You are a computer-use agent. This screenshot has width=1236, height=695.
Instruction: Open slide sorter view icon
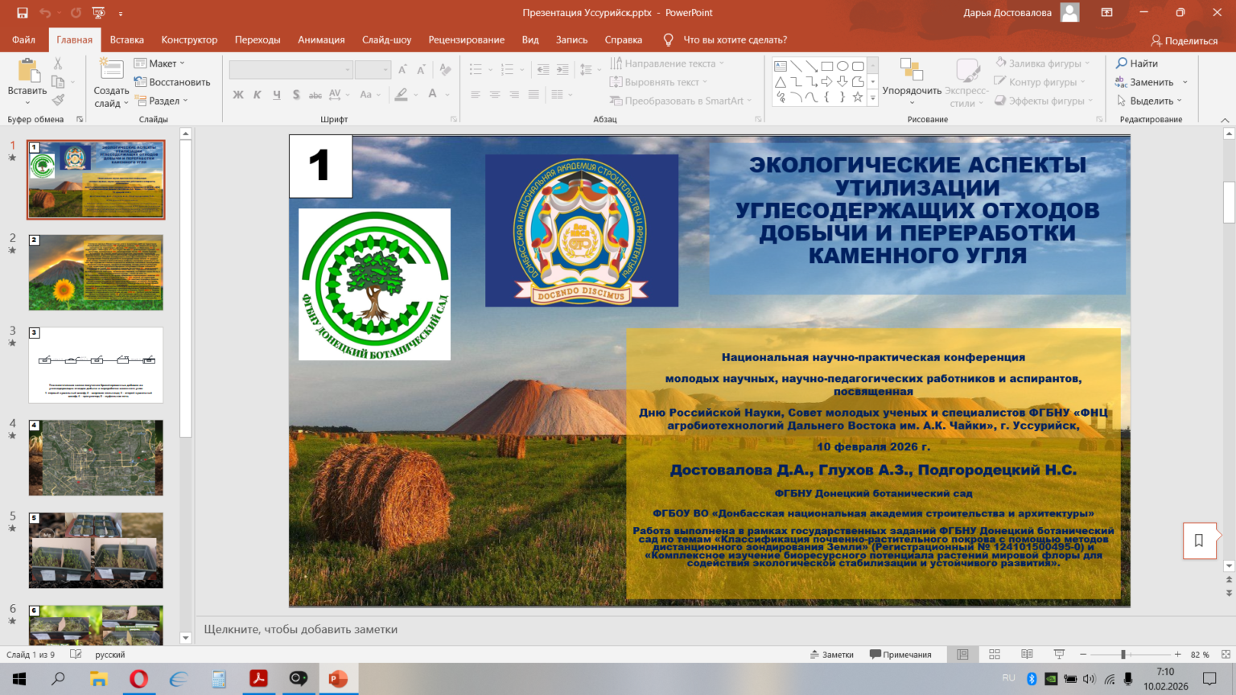(x=995, y=655)
